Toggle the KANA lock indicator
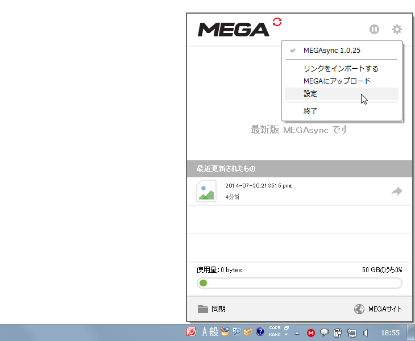Viewport: 415px width, 341px height. point(275,335)
